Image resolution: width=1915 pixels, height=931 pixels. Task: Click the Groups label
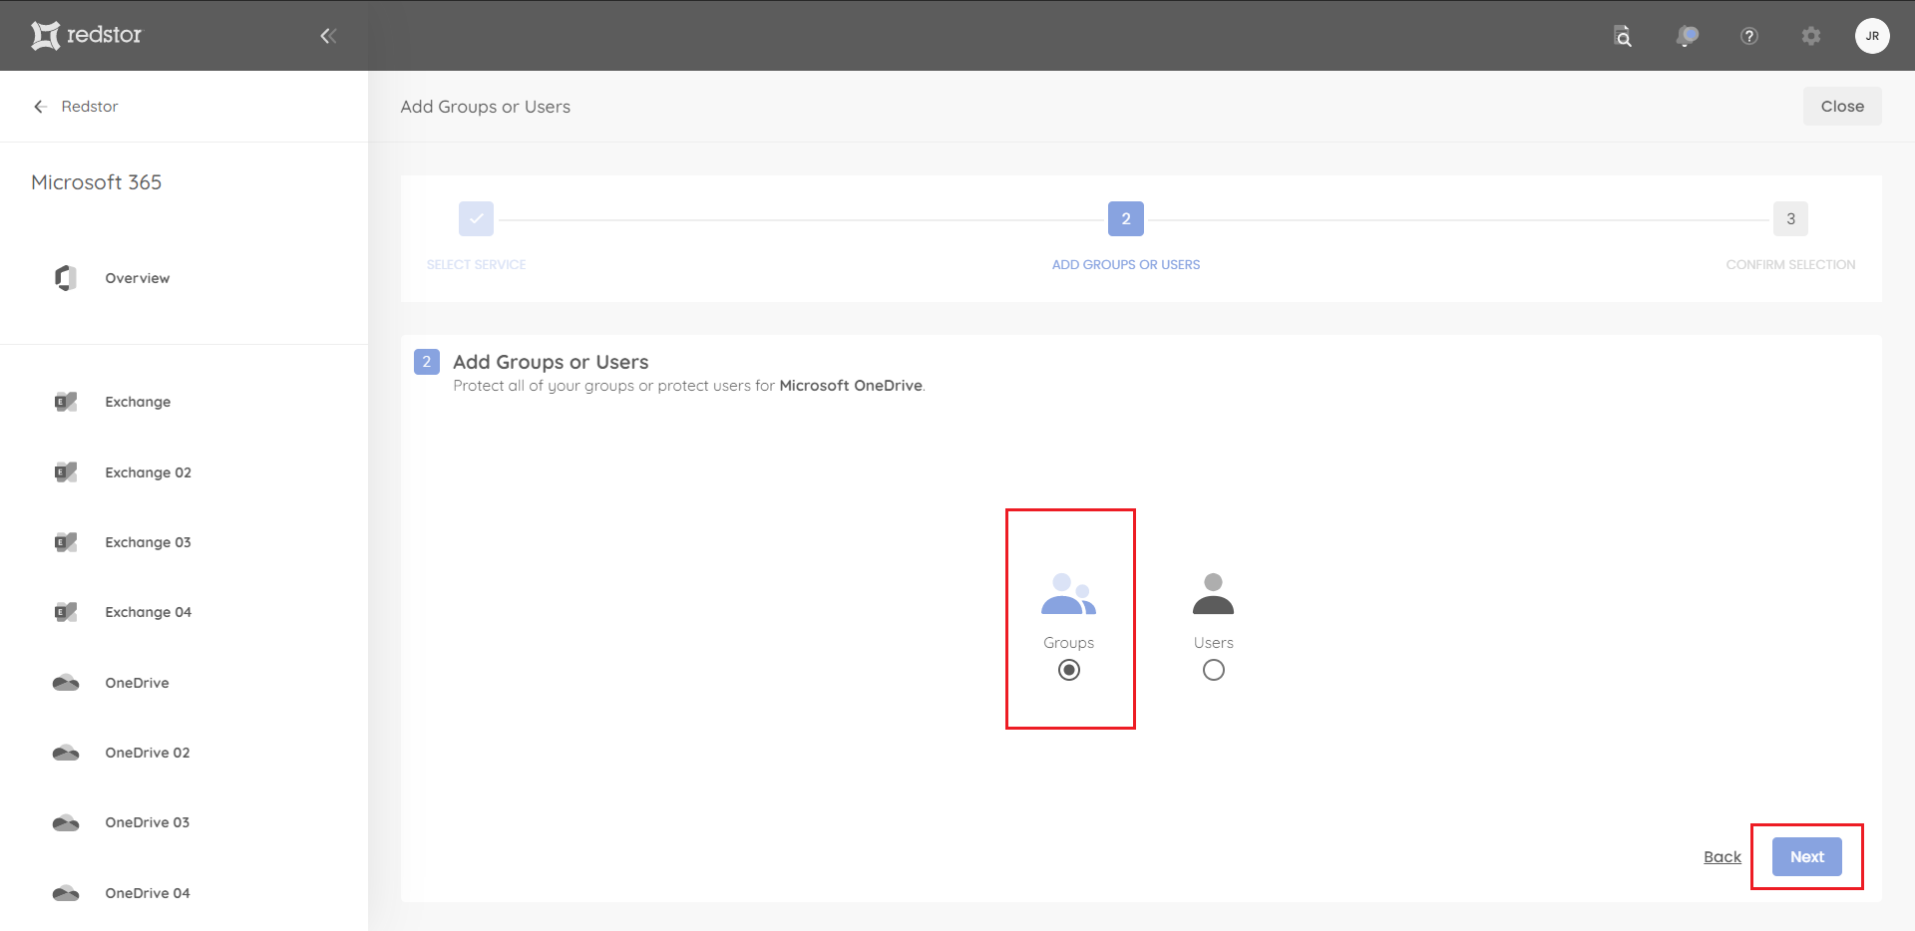(x=1069, y=643)
